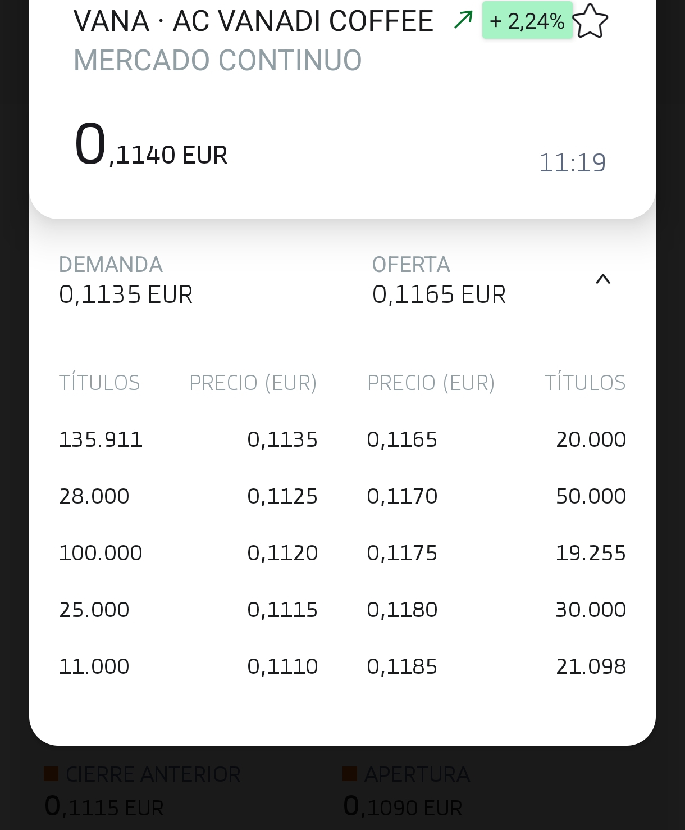Tap the MERCADO CONTINUO label
The height and width of the screenshot is (830, 685).
[218, 60]
